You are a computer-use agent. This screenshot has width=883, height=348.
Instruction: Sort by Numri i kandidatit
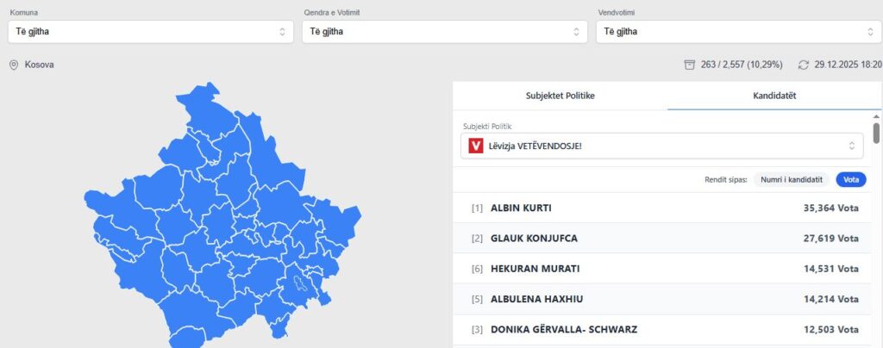click(x=791, y=180)
